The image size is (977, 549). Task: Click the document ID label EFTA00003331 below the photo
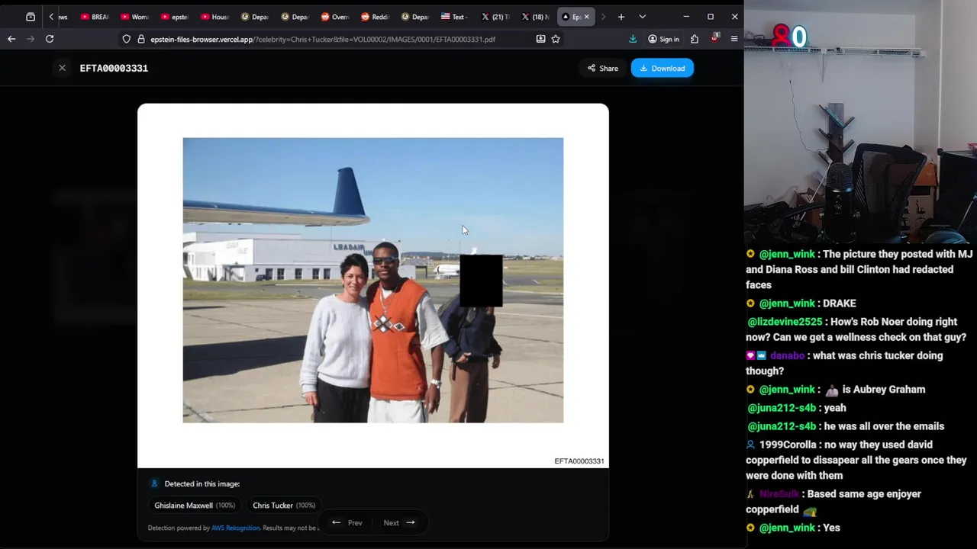pos(579,461)
